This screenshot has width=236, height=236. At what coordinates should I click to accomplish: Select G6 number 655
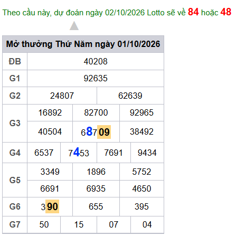(96, 206)
